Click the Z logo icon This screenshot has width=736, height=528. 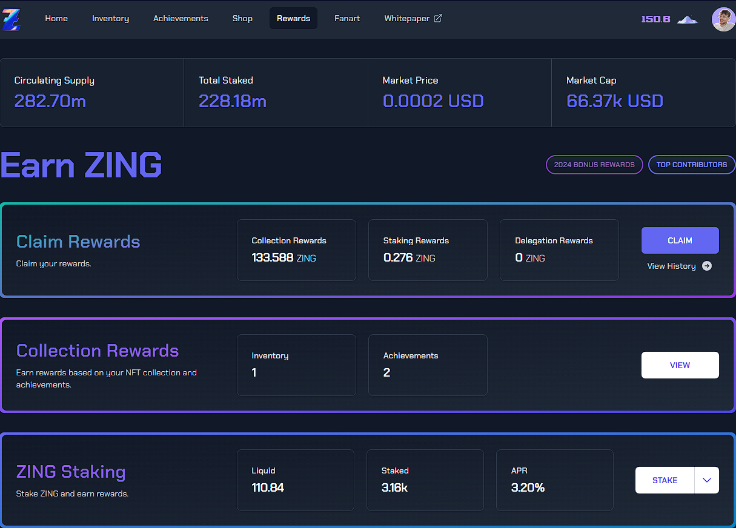tap(11, 19)
